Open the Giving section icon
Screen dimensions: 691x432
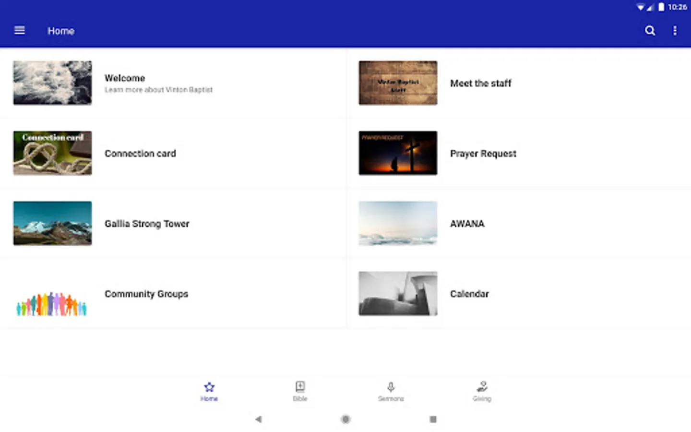(482, 391)
